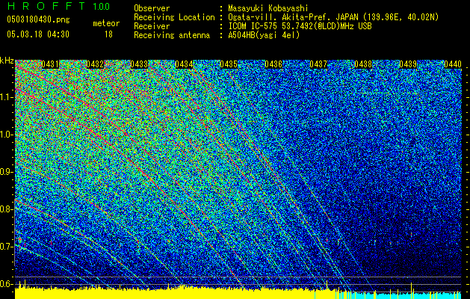470x299 pixels.
Task: Click the meteor count value 18
Action: [108, 34]
